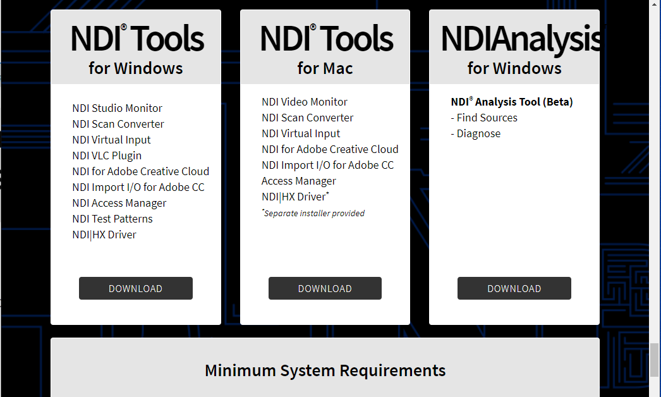Select the "NDI Access Manager" entry
Viewport: 661px width, 397px height.
(x=119, y=203)
